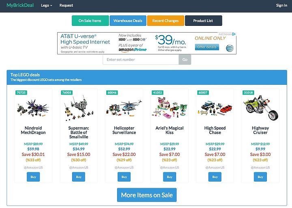292x208 pixels.
Task: Click set number badge 70725
Action: coord(21,92)
